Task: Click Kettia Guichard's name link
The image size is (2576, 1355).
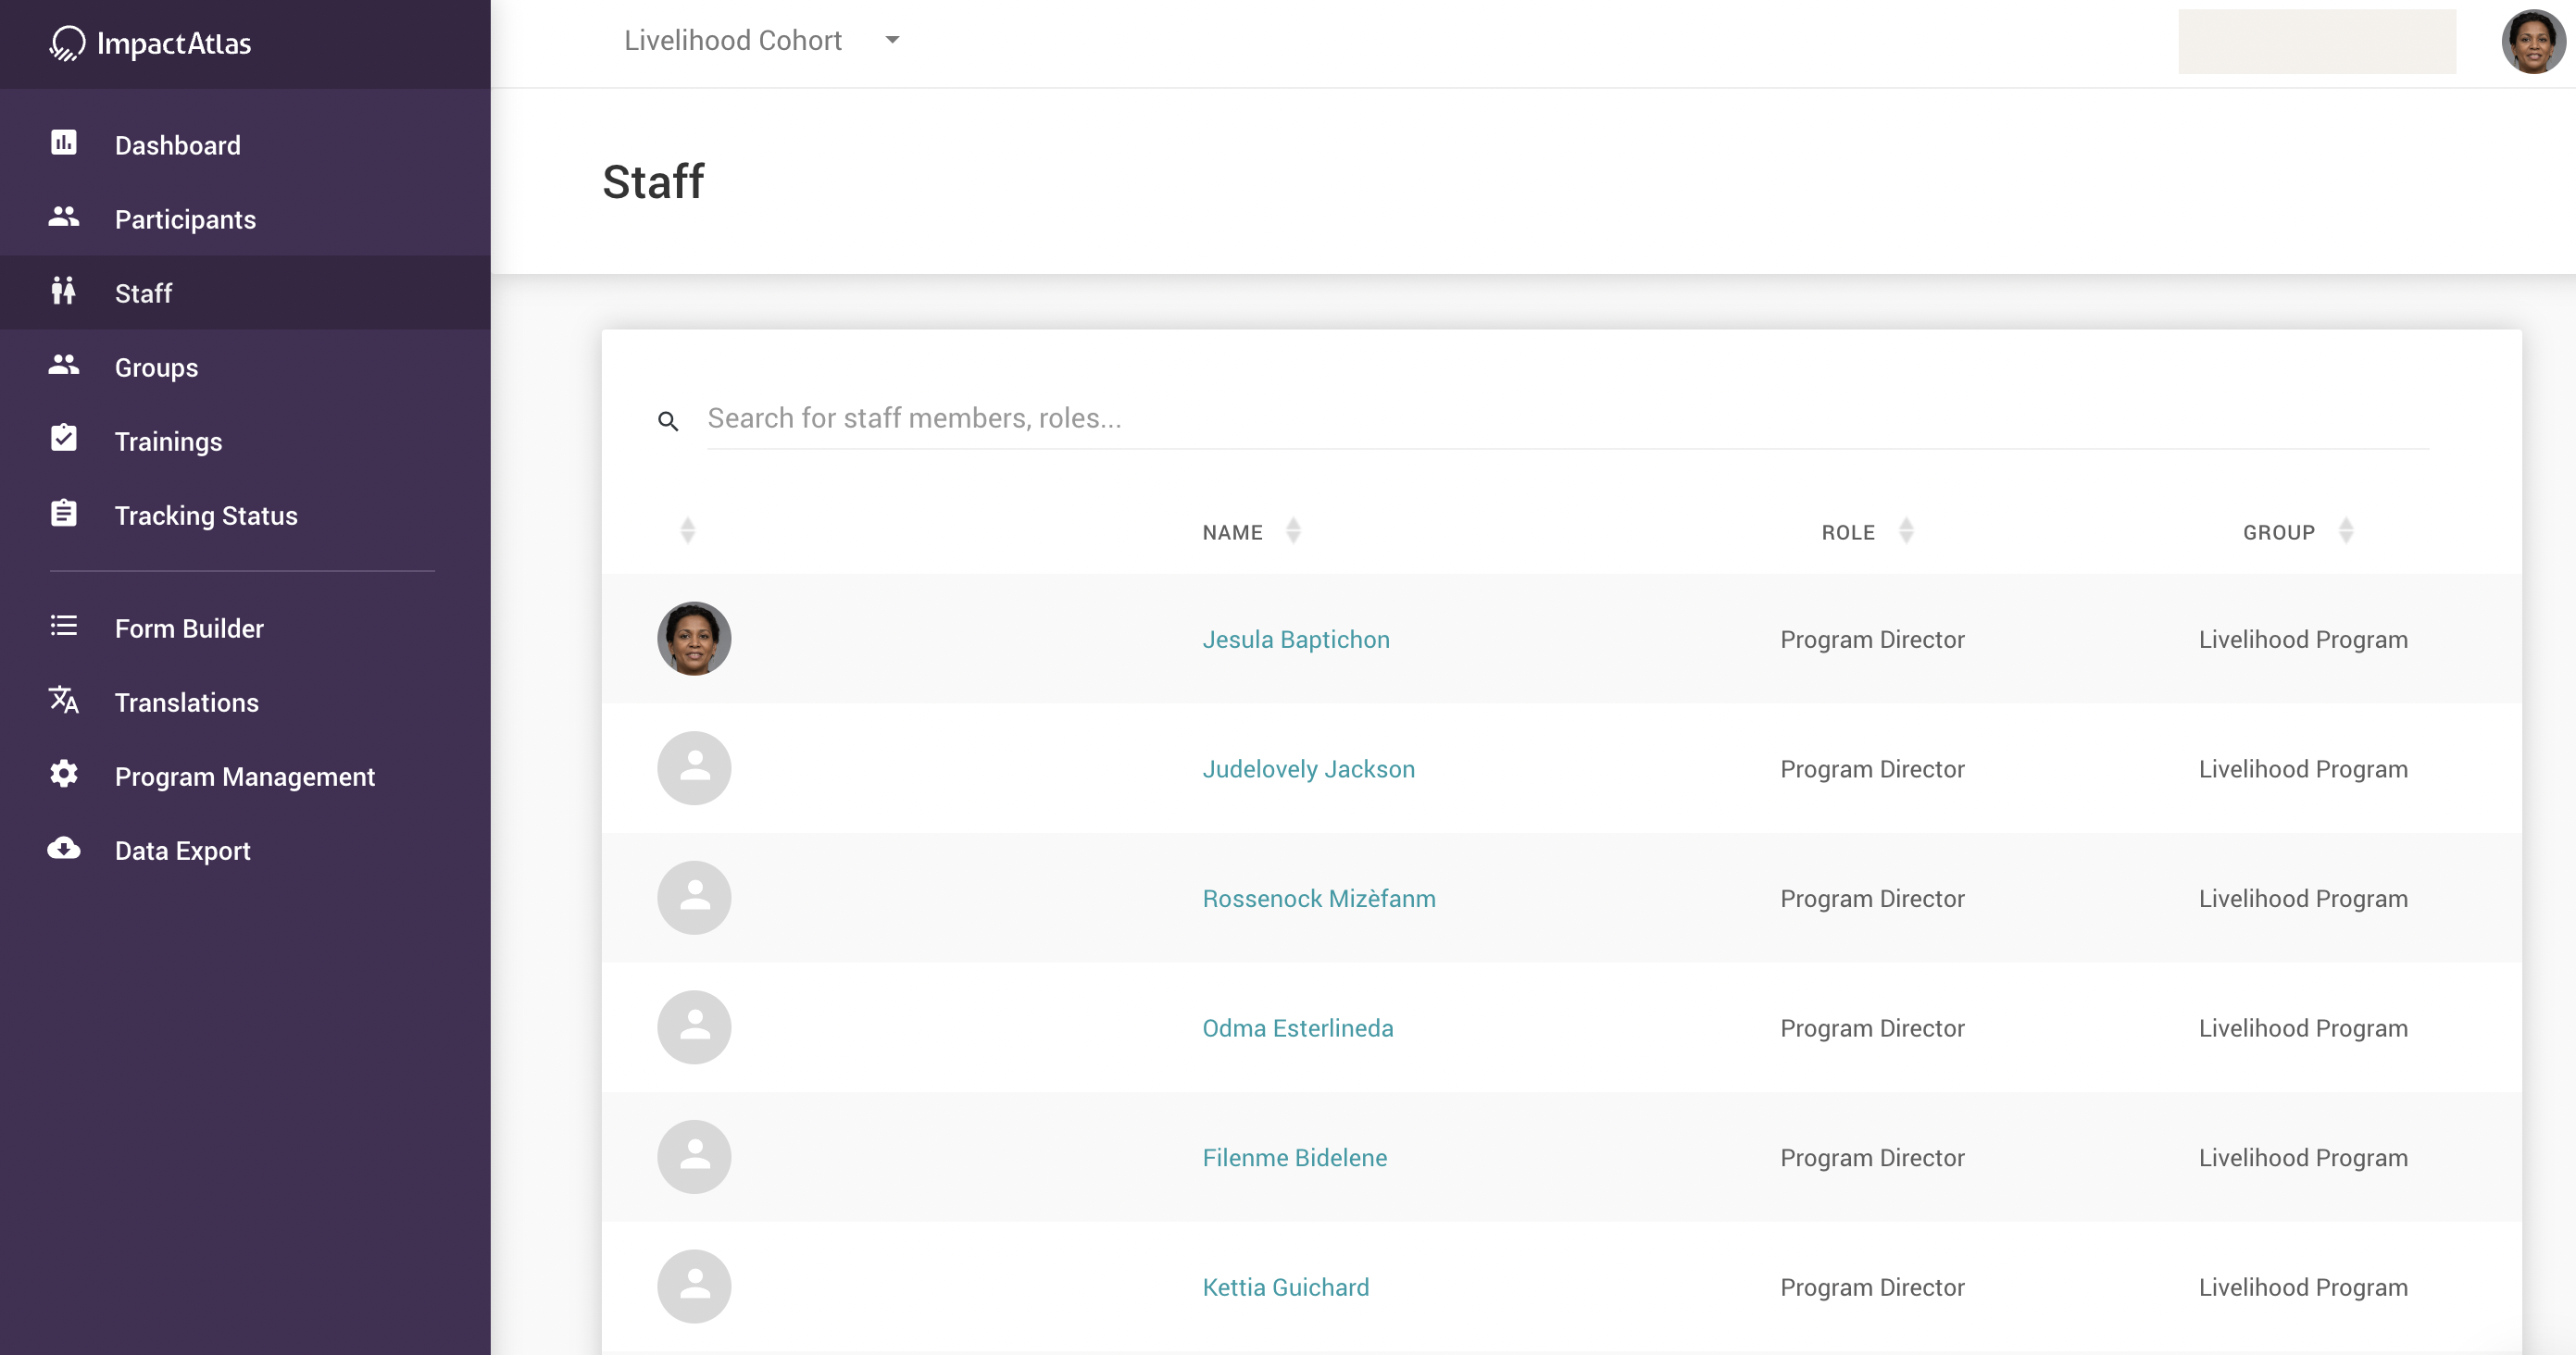Action: point(1285,1287)
